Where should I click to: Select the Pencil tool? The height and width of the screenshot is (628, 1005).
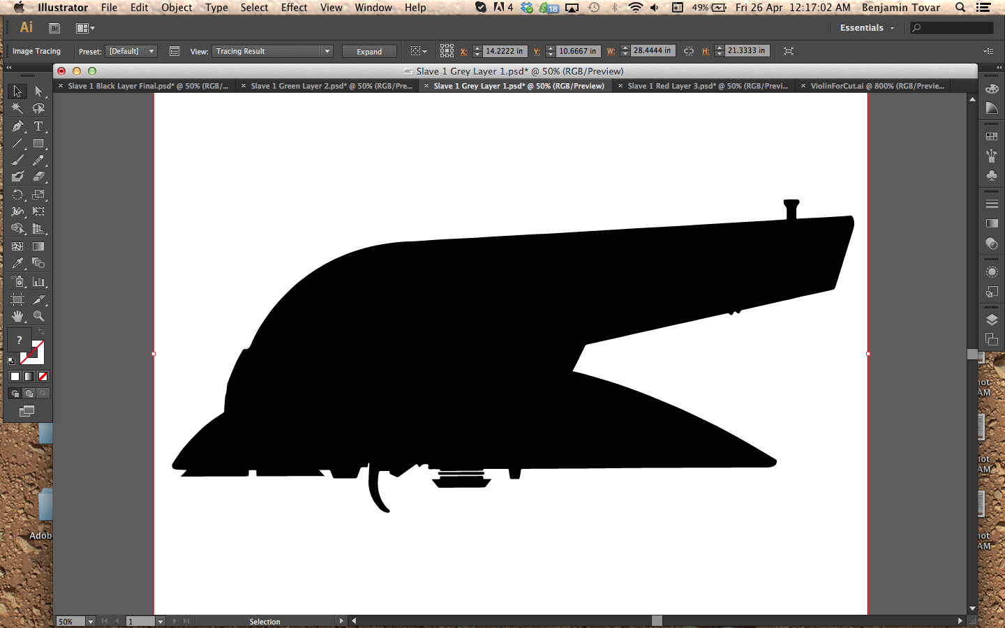click(x=38, y=160)
